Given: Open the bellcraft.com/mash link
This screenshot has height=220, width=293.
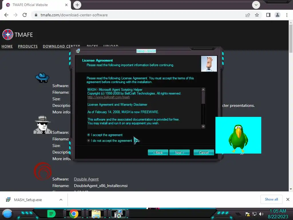Looking at the screenshot, I should click(x=108, y=97).
